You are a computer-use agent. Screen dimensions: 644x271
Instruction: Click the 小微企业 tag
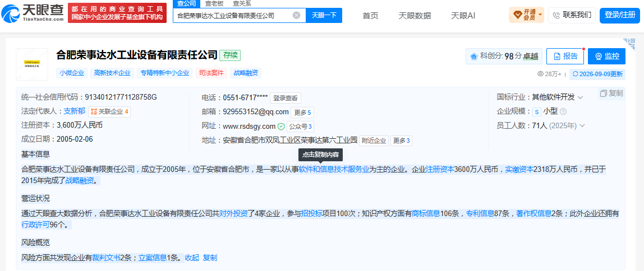pyautogui.click(x=71, y=73)
